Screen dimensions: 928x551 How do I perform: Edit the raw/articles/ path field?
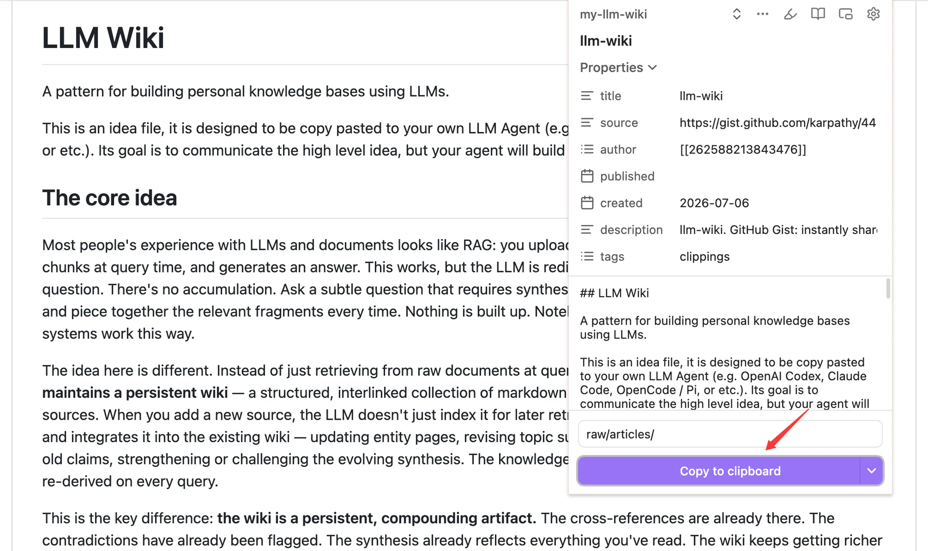pos(730,434)
